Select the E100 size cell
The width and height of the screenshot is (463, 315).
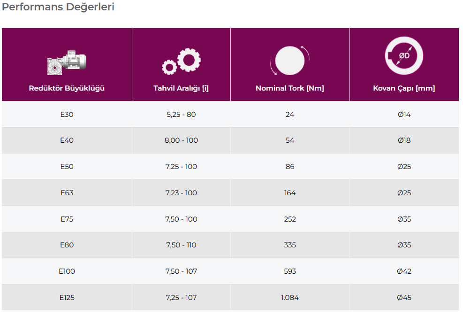click(67, 271)
